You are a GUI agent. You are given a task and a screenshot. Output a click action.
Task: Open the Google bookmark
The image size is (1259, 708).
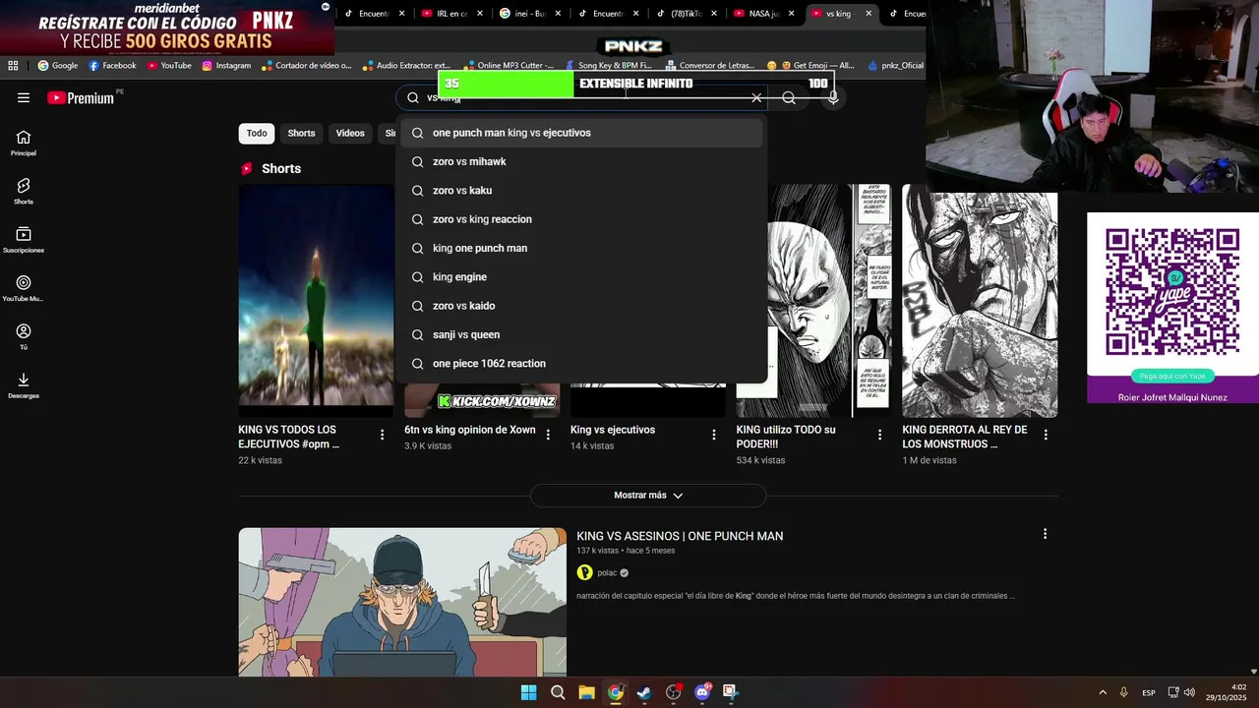pyautogui.click(x=58, y=66)
